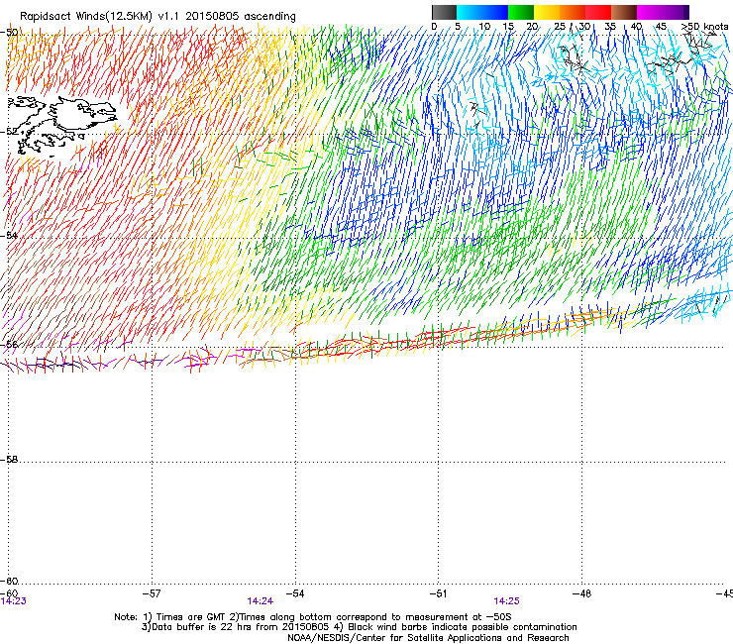Viewport: 733px width, 644px height.
Task: Click the note line about data buffer
Action: pos(359,627)
